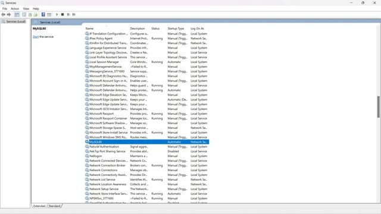Viewport: 381px width, 214px height.
Task: Select Network Store Interface Service row
Action: coord(147,194)
